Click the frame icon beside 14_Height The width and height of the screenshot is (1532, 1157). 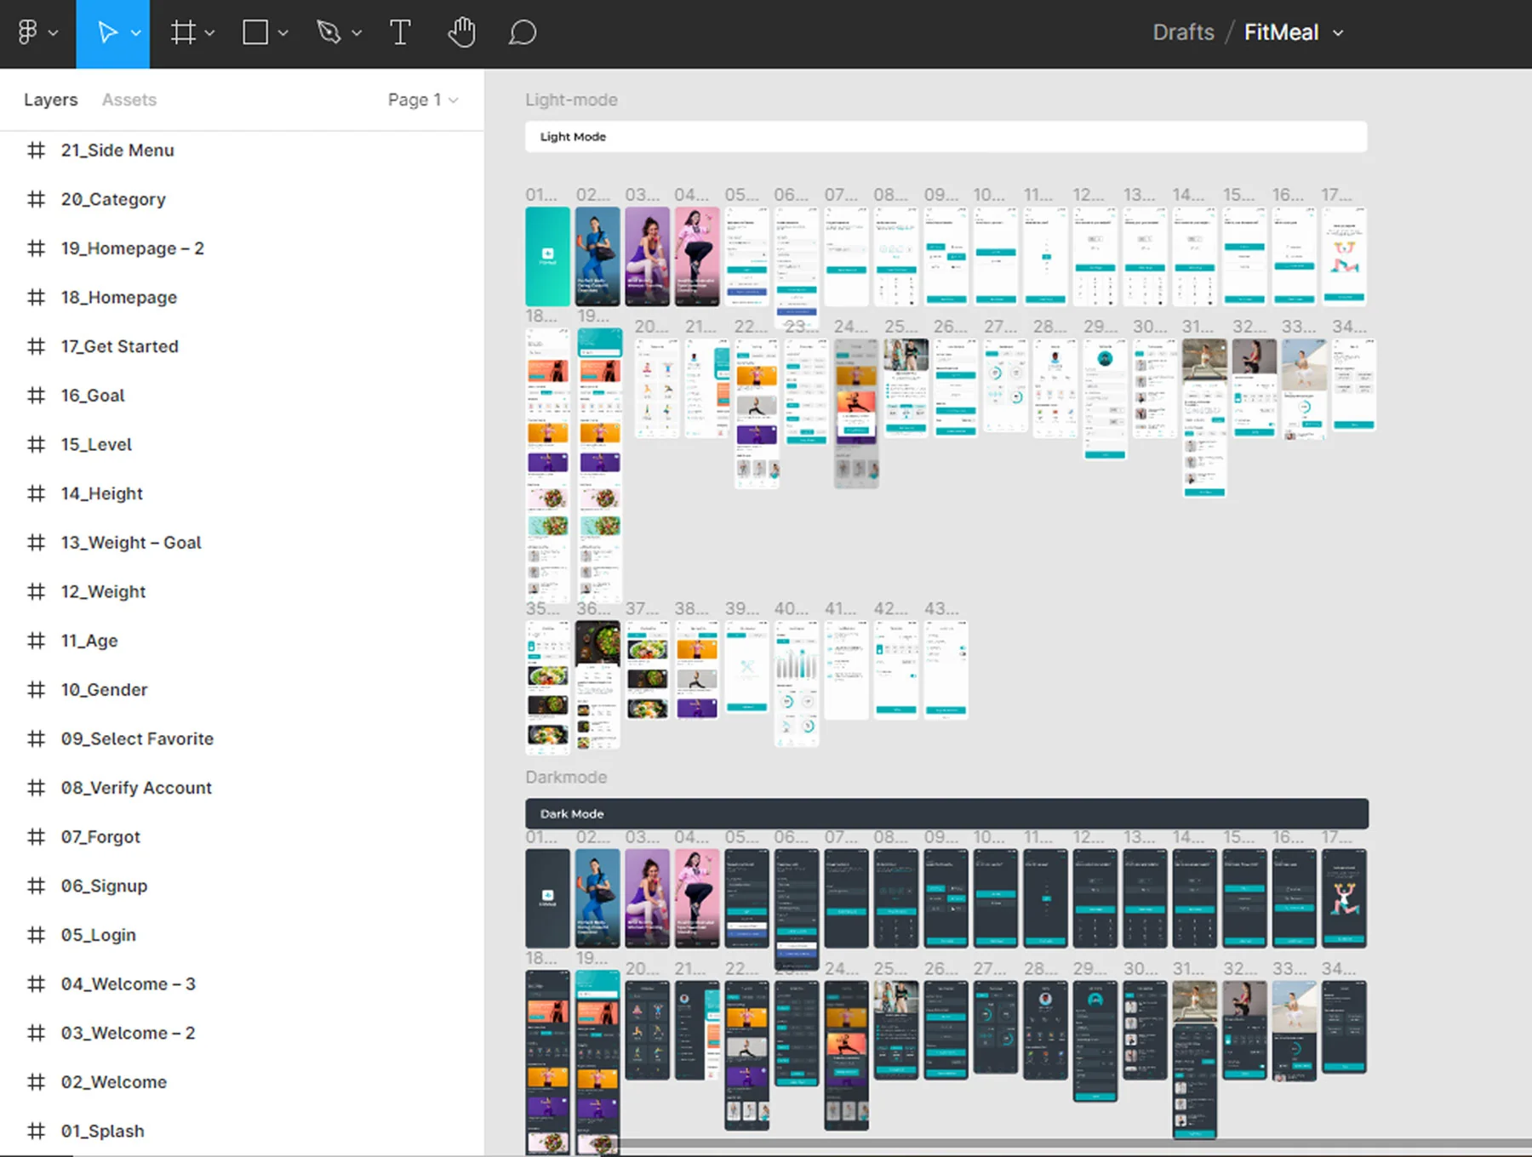coord(36,493)
